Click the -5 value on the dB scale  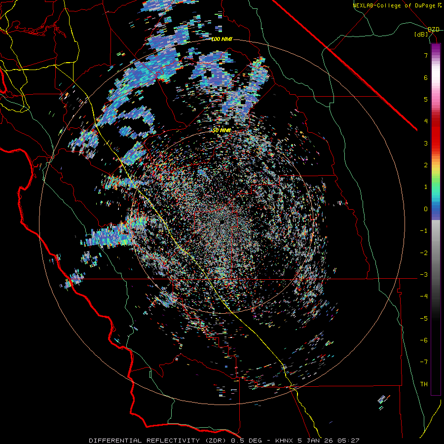click(x=424, y=319)
